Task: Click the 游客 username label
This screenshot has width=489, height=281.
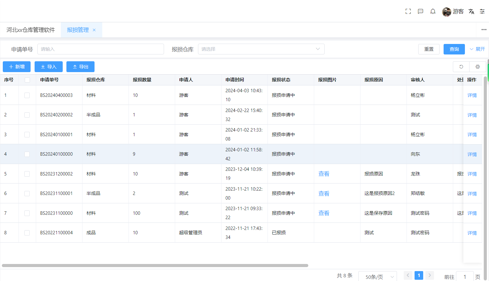Action: click(x=458, y=12)
